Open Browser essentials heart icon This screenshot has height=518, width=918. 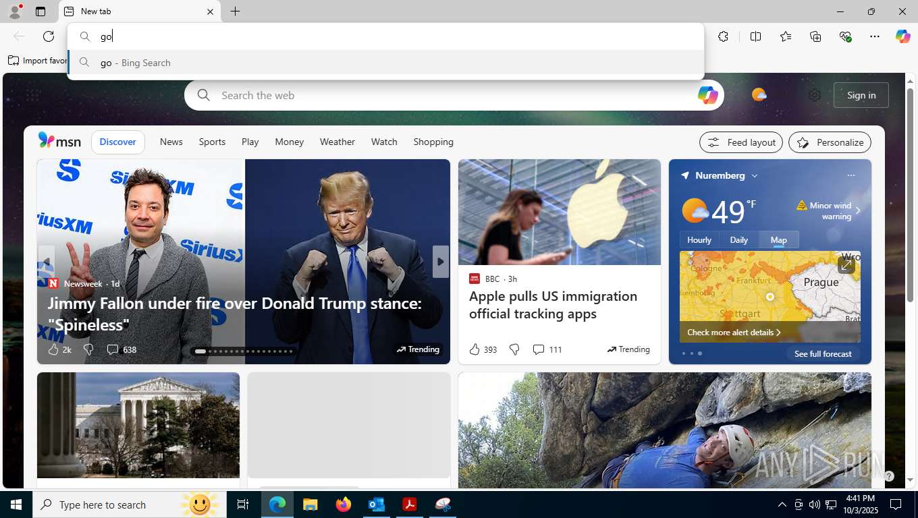(x=845, y=36)
